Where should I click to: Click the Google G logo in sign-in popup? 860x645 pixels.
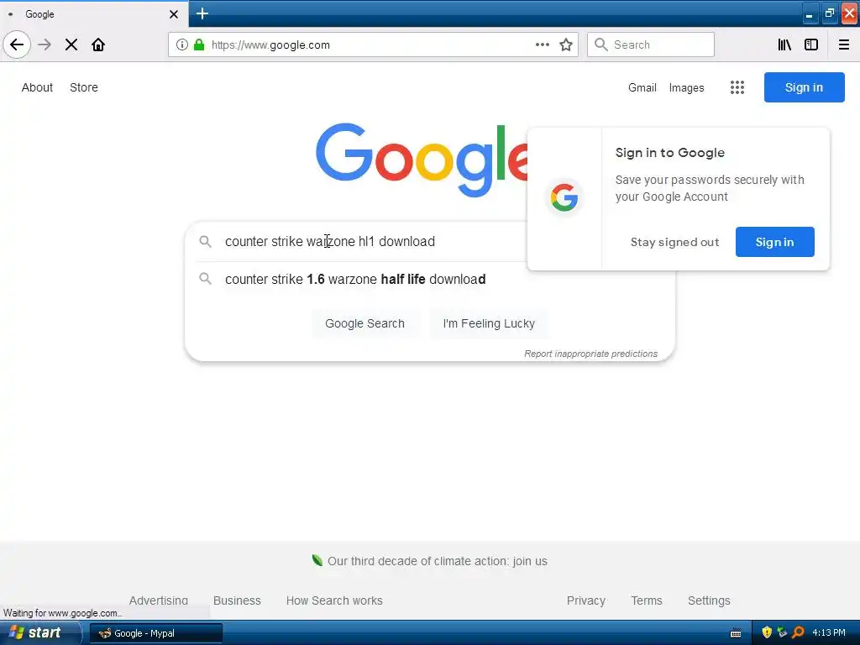(564, 197)
